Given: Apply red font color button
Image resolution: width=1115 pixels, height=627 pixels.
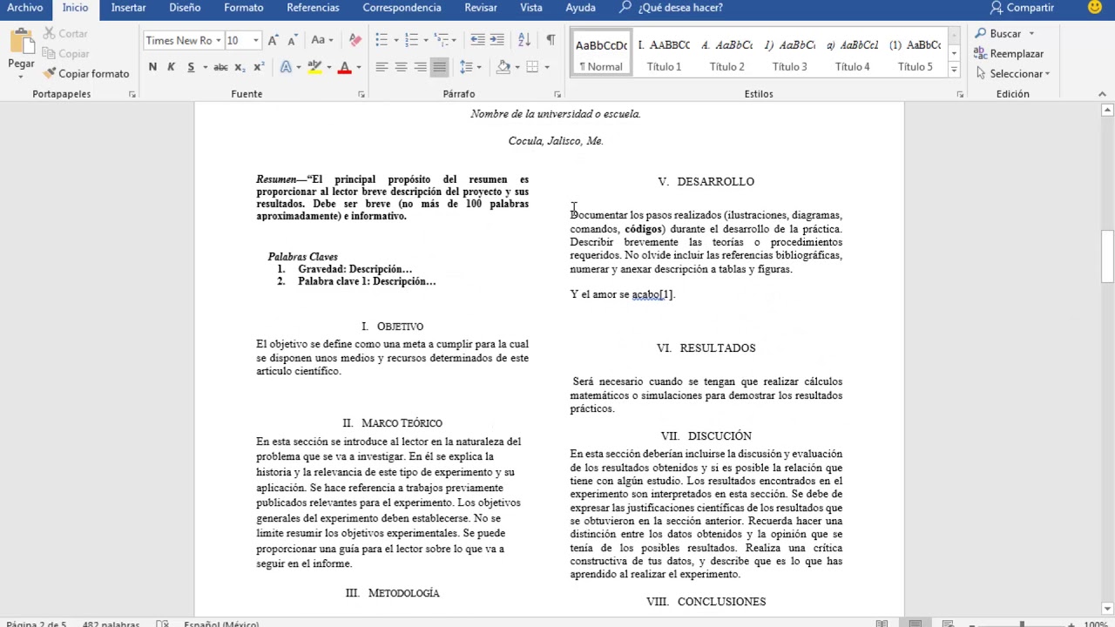Looking at the screenshot, I should click(x=344, y=67).
